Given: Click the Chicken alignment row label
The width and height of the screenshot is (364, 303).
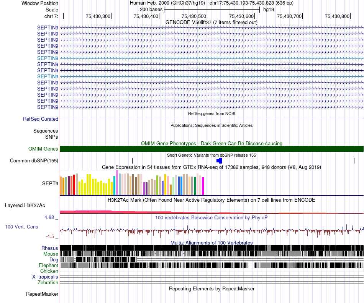Looking at the screenshot, I should [49, 271].
